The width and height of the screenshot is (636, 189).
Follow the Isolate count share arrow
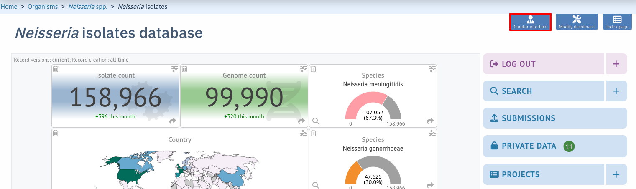click(173, 121)
